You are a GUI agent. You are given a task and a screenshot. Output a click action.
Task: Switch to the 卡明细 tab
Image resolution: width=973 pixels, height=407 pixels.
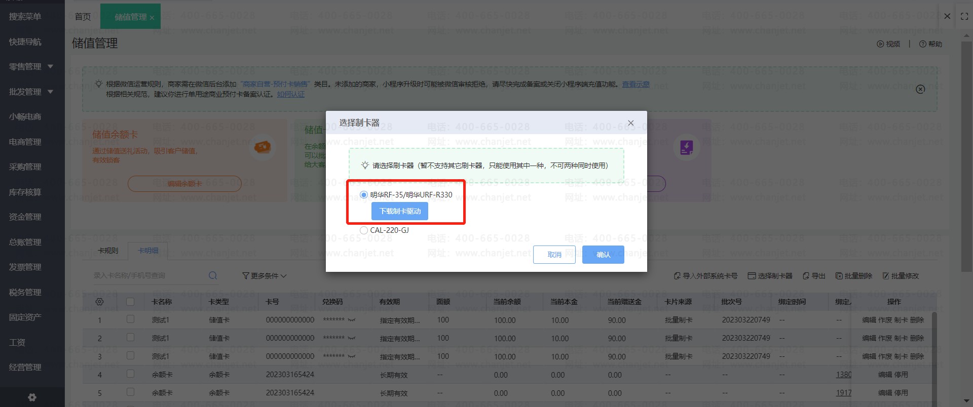coord(148,251)
